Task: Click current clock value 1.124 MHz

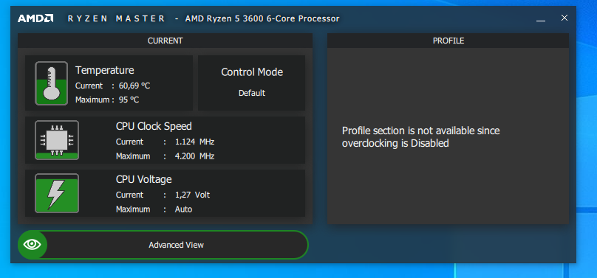Action: coord(194,142)
